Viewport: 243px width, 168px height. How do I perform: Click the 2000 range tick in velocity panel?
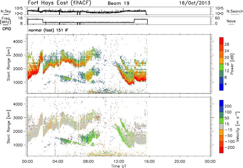point(18,131)
